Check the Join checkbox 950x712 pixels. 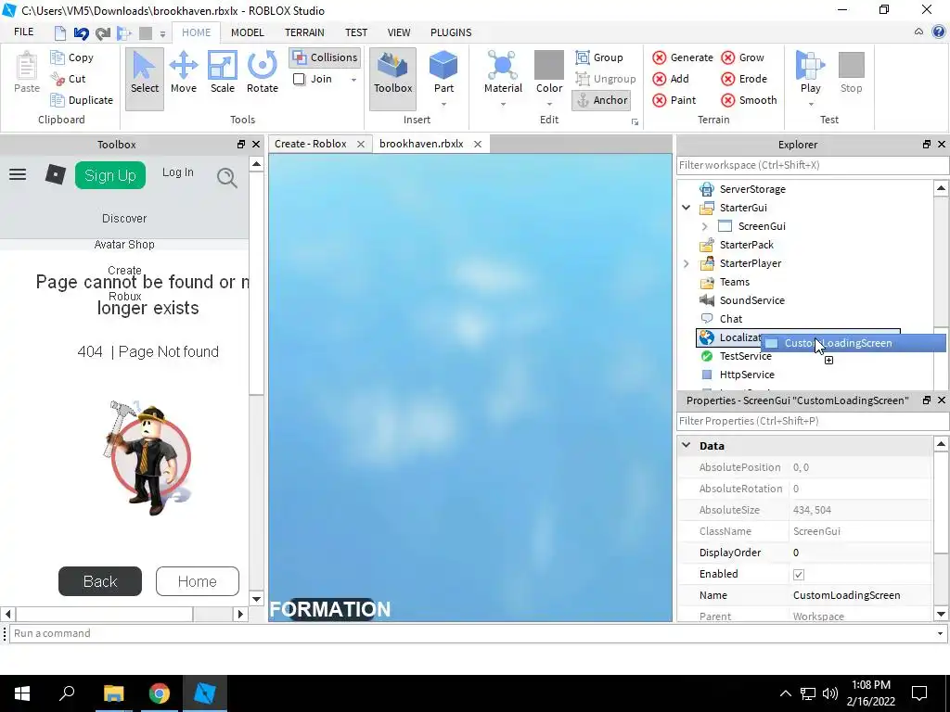[x=300, y=79]
